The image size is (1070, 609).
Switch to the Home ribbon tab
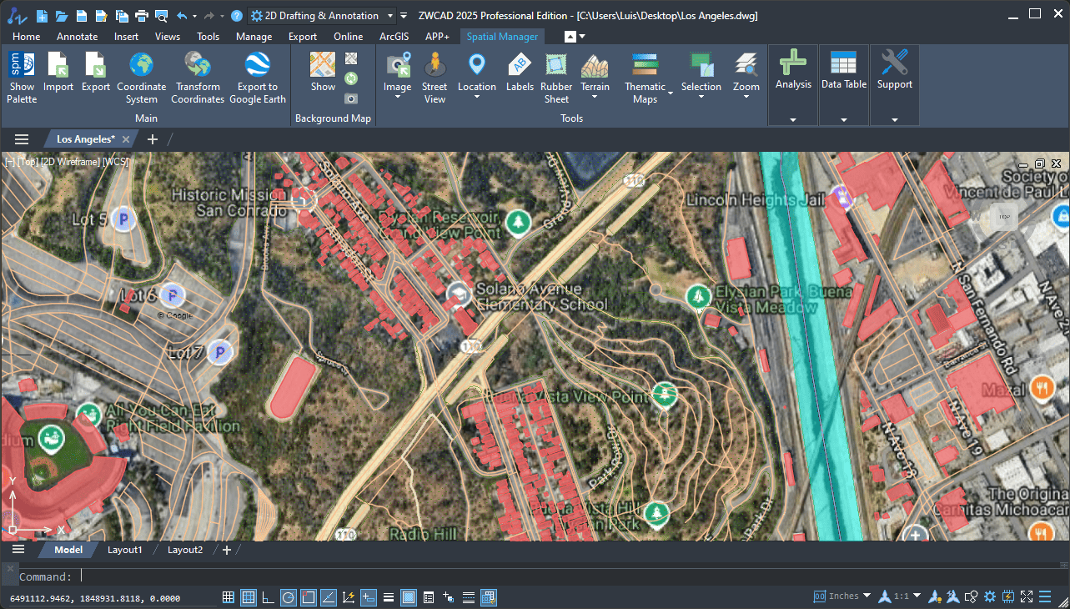click(27, 36)
